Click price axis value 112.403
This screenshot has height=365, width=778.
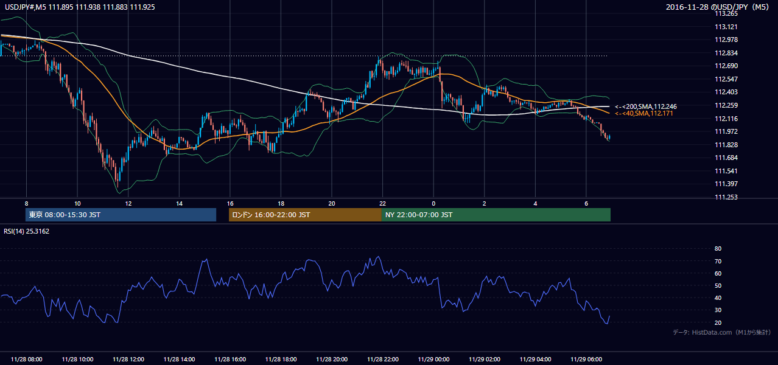pos(726,92)
